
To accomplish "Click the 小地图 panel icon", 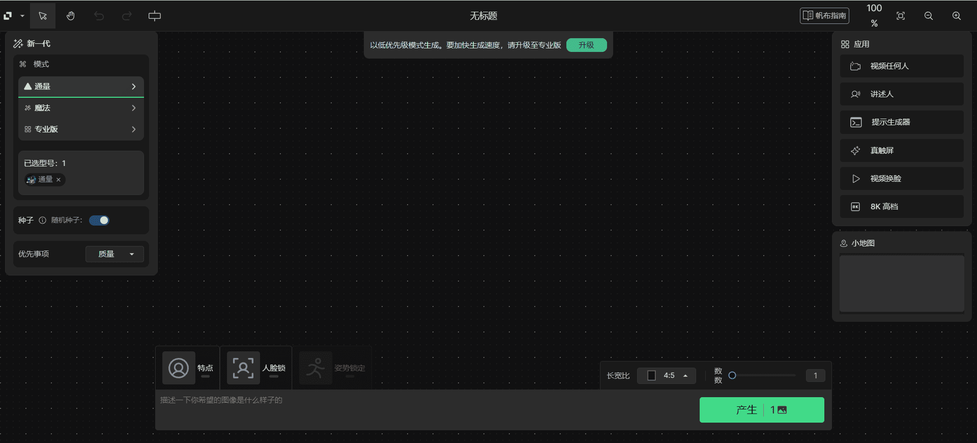I will (844, 243).
